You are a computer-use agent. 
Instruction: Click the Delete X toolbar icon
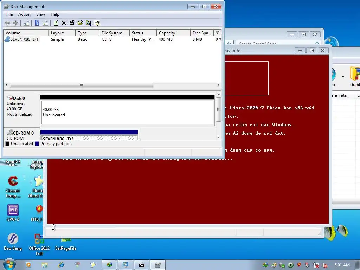(x=64, y=23)
